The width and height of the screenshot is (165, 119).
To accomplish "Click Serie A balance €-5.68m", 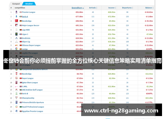I will tap(149, 17).
